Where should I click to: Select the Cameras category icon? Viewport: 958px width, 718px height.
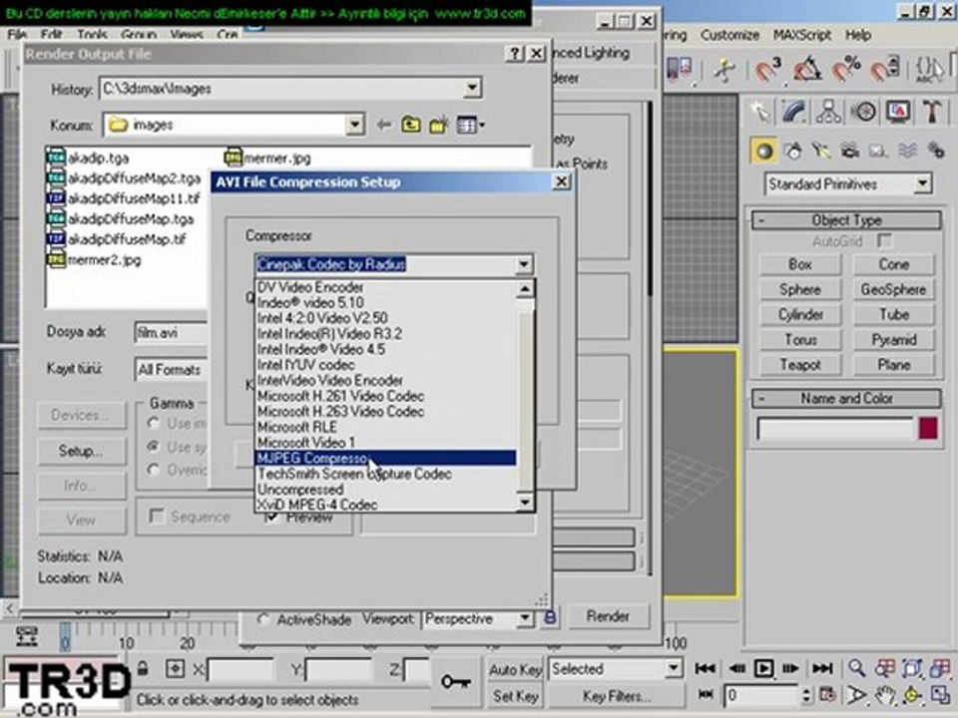pos(850,151)
